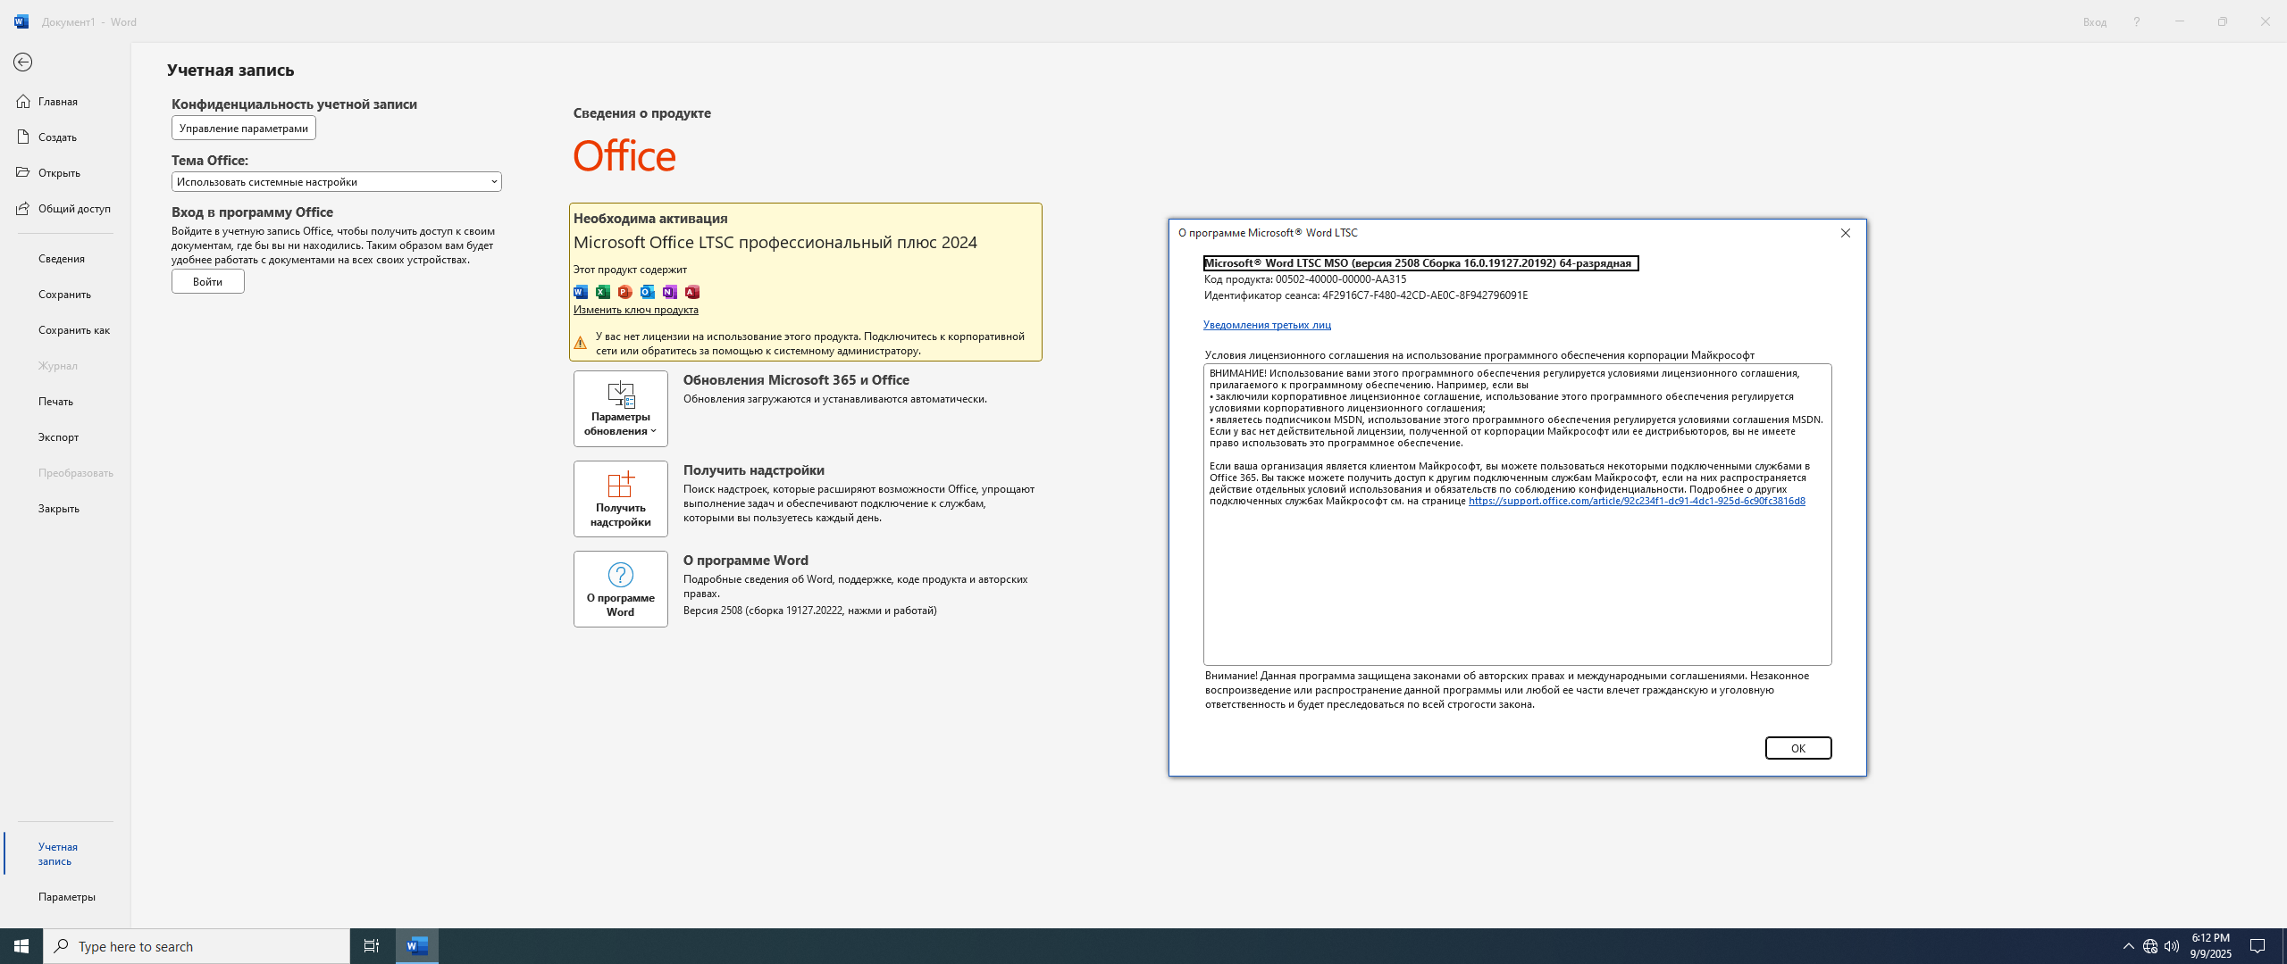Click the Word app icon in product list
Viewport: 2287px width, 964px height.
point(581,292)
